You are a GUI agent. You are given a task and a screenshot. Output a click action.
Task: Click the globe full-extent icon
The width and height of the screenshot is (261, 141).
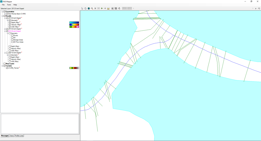click(x=89, y=9)
